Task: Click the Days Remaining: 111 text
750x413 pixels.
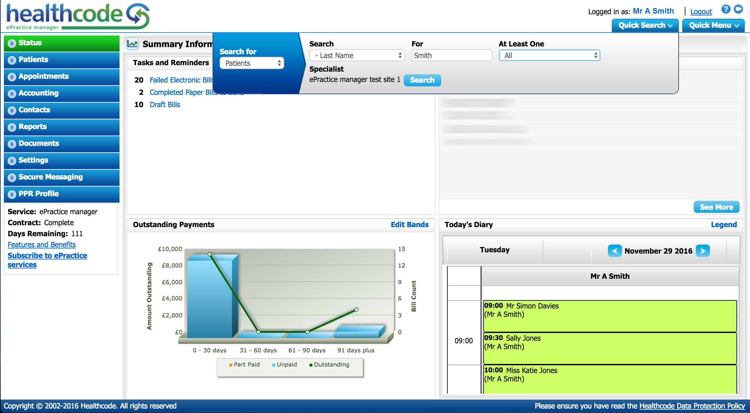Action: click(45, 234)
